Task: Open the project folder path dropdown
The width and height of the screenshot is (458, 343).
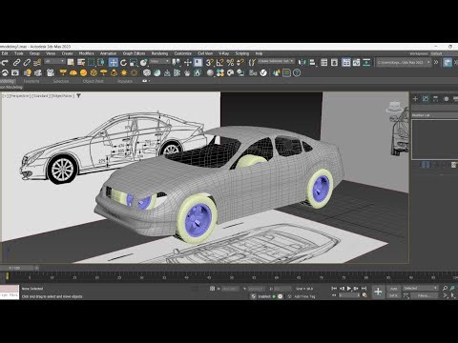Action: [x=404, y=62]
